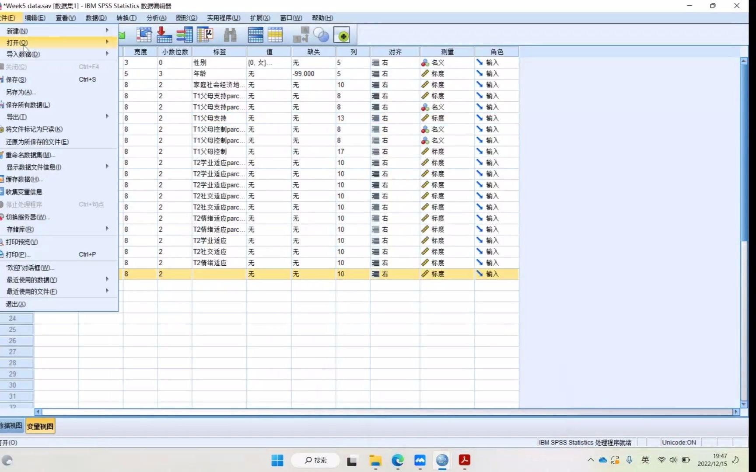Click the {0, 女}... value cell for 性别

tap(269, 62)
